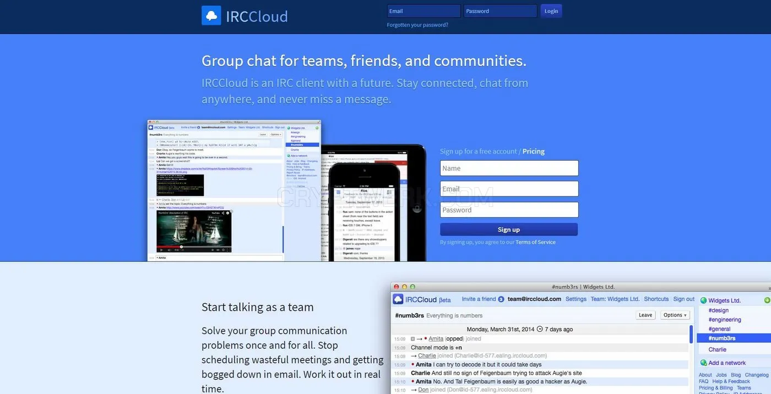Screen dimensions: 771x394
Task: Focus the Email field in the signup form
Action: 509,189
